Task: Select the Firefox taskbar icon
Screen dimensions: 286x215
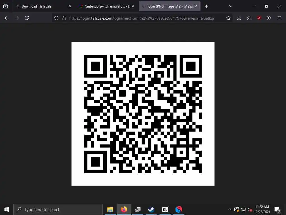Action: [124, 209]
